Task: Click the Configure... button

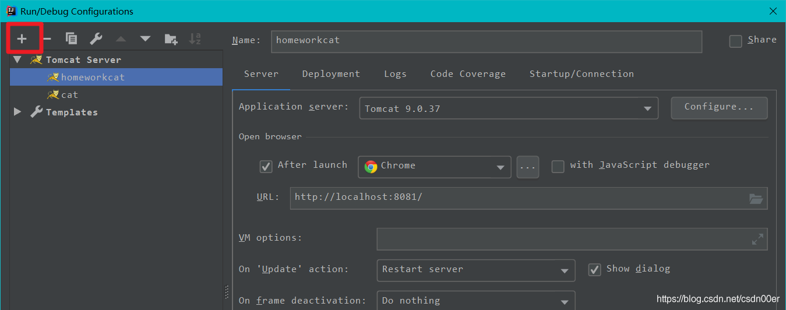Action: pos(719,107)
